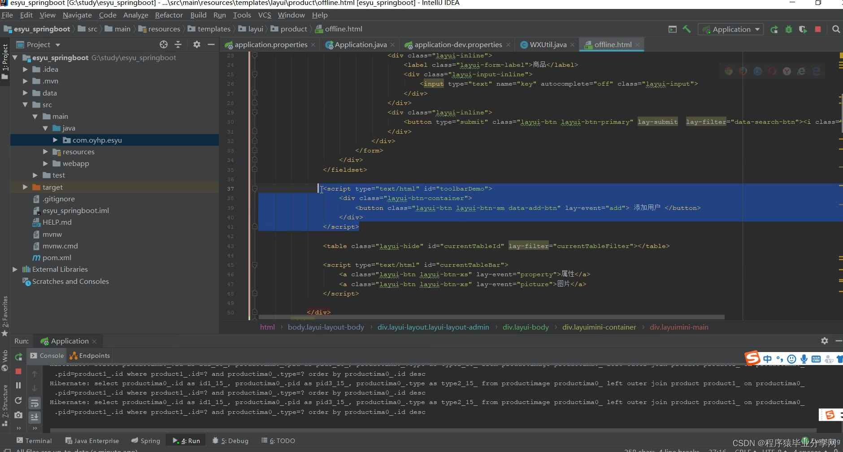Open Search Everywhere magnifier icon
The height and width of the screenshot is (452, 843).
(x=836, y=29)
